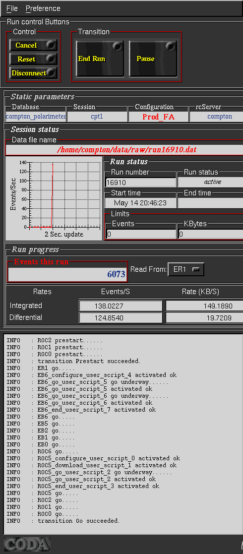Click the Prod_FA configuration field
This screenshot has height=554, width=243.
click(x=158, y=117)
